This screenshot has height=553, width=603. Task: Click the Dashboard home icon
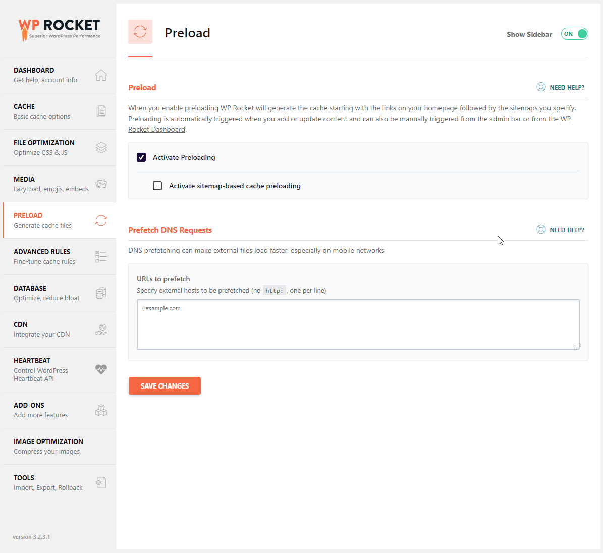point(101,75)
